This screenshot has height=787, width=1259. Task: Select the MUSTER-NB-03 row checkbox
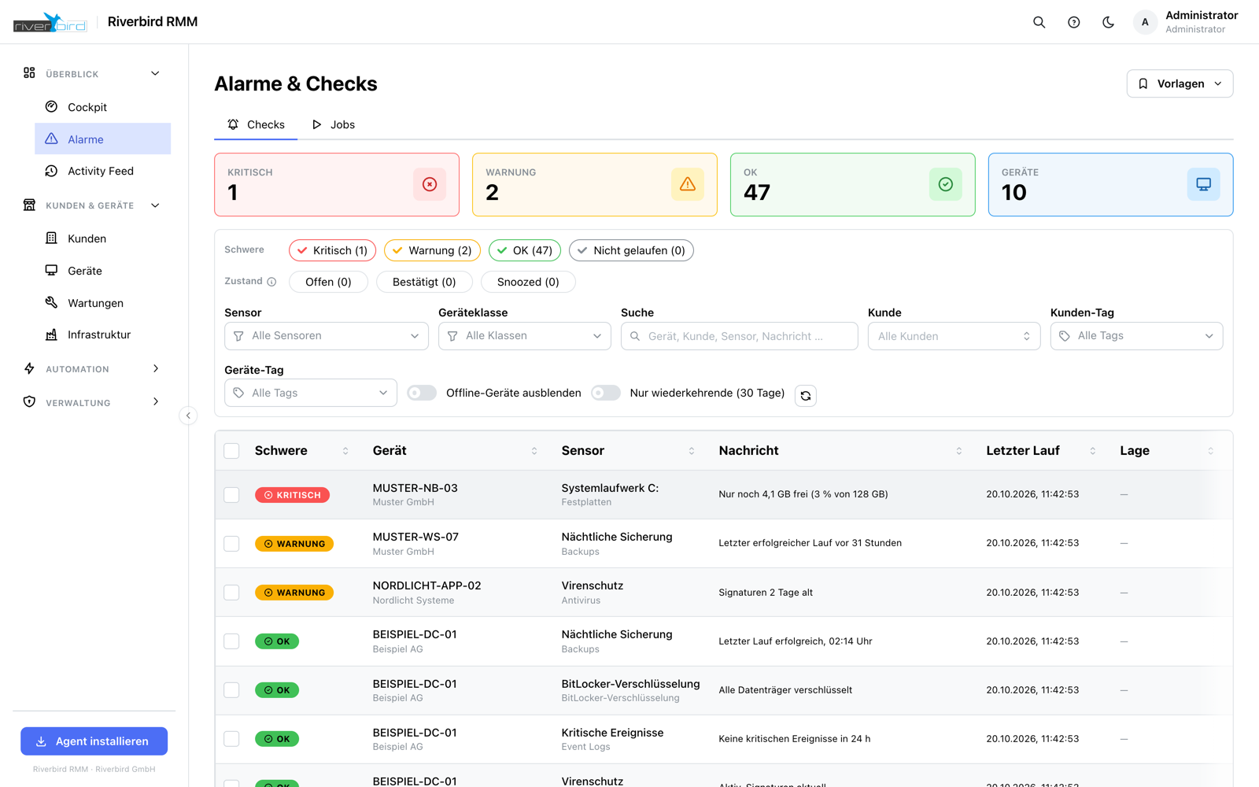click(231, 495)
